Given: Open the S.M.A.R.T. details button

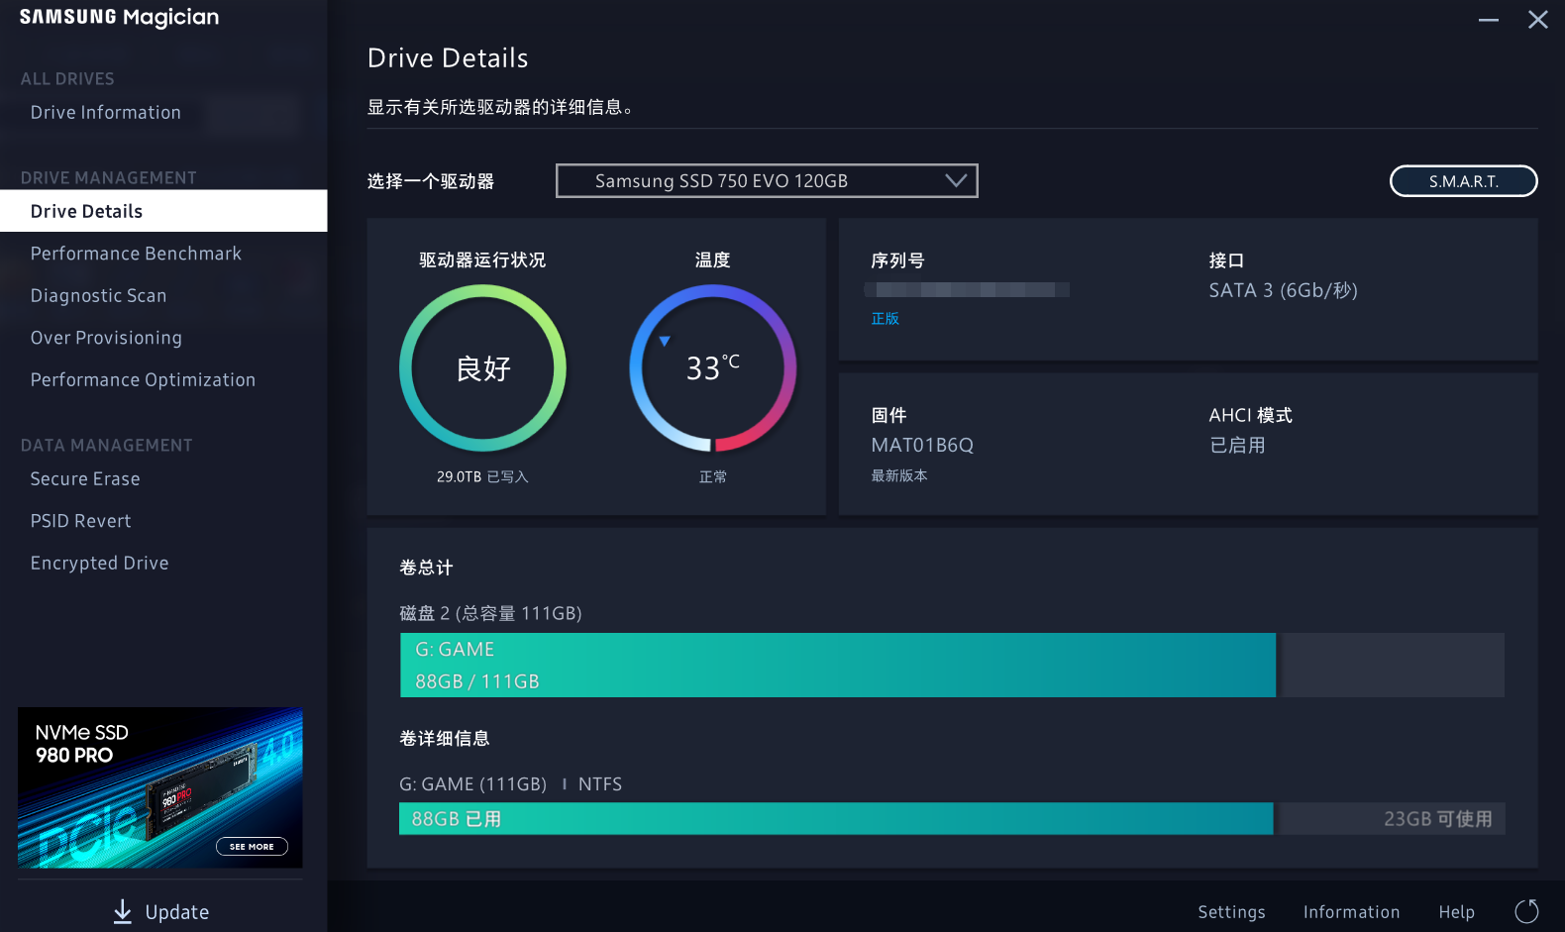Looking at the screenshot, I should tap(1463, 181).
